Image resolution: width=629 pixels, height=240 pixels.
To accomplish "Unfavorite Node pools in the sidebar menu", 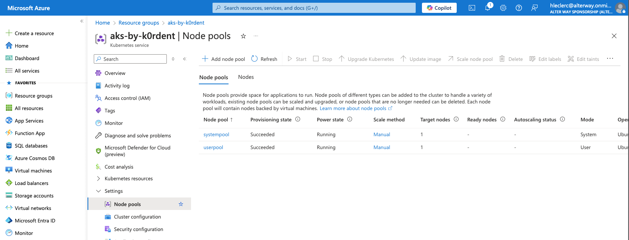I will coord(181,204).
